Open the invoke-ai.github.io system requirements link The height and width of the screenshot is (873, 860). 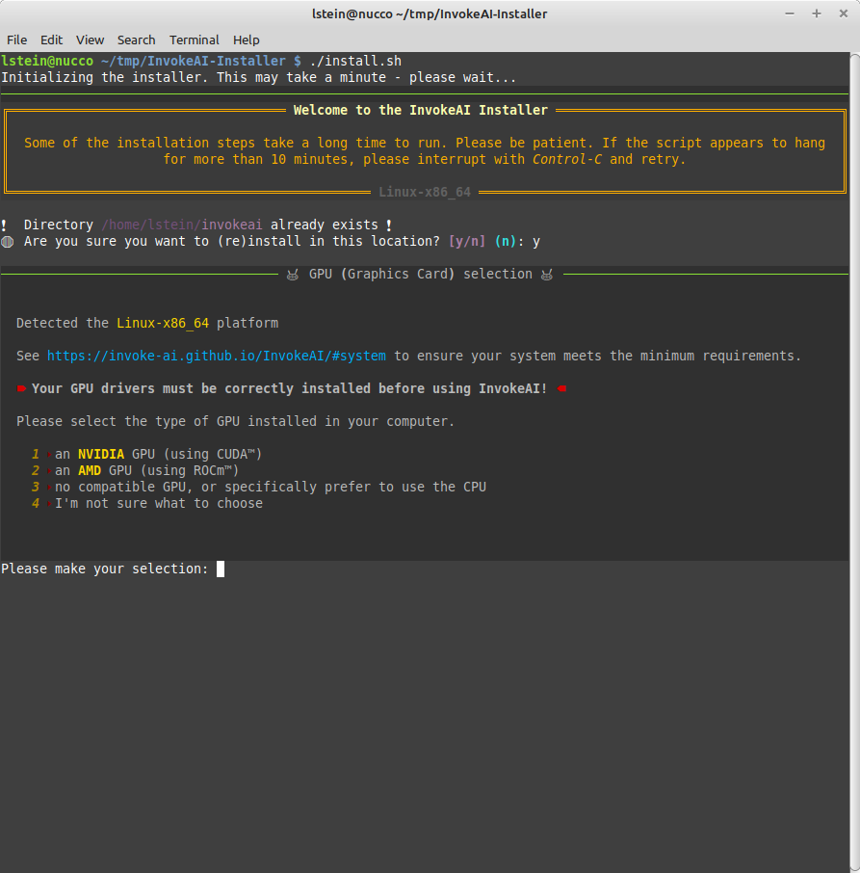(216, 356)
